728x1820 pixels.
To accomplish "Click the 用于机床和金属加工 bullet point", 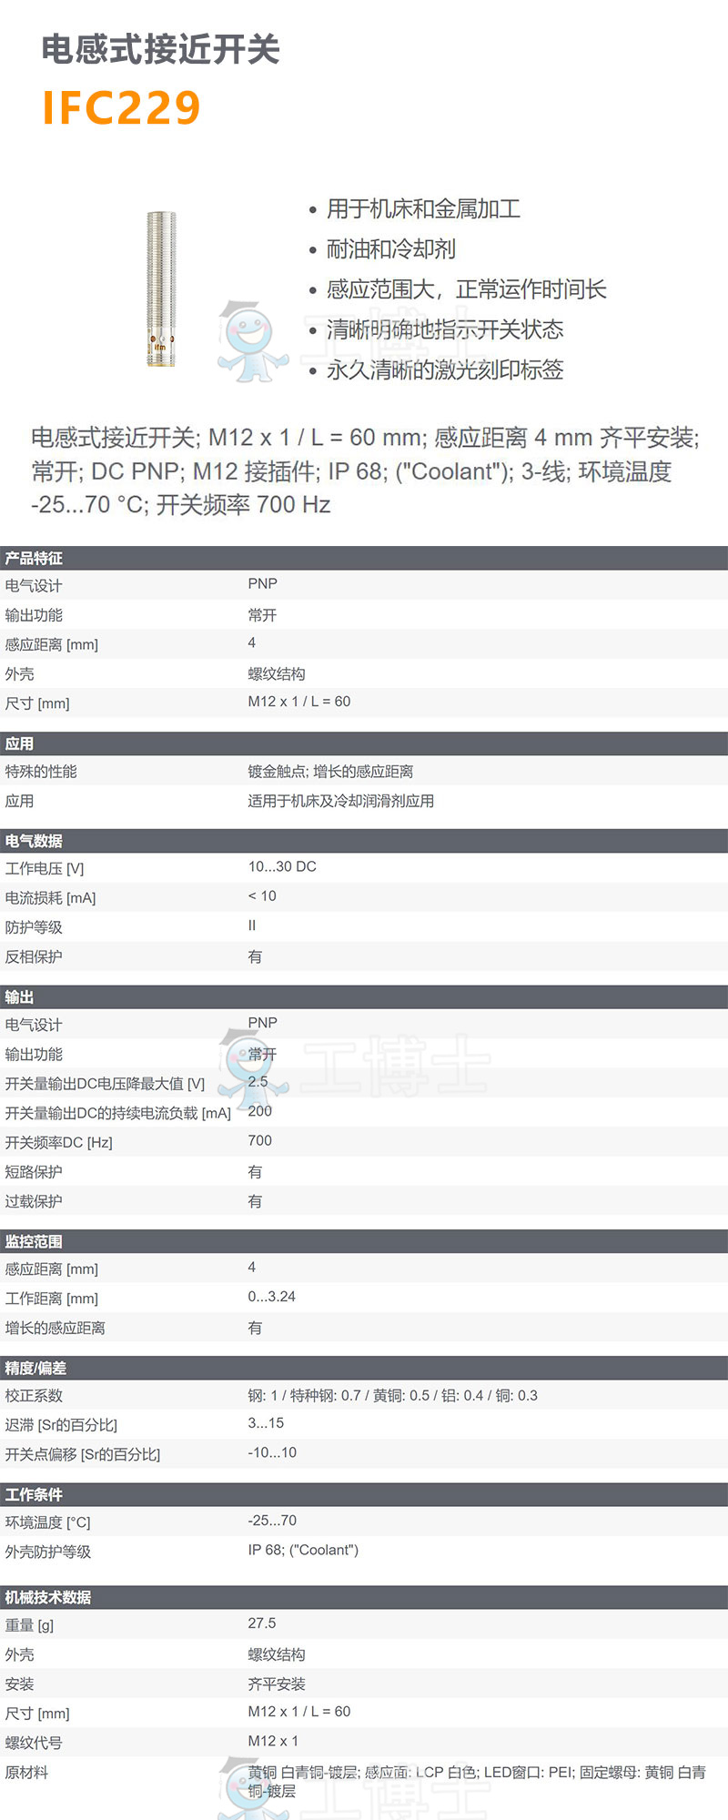I will click(423, 209).
